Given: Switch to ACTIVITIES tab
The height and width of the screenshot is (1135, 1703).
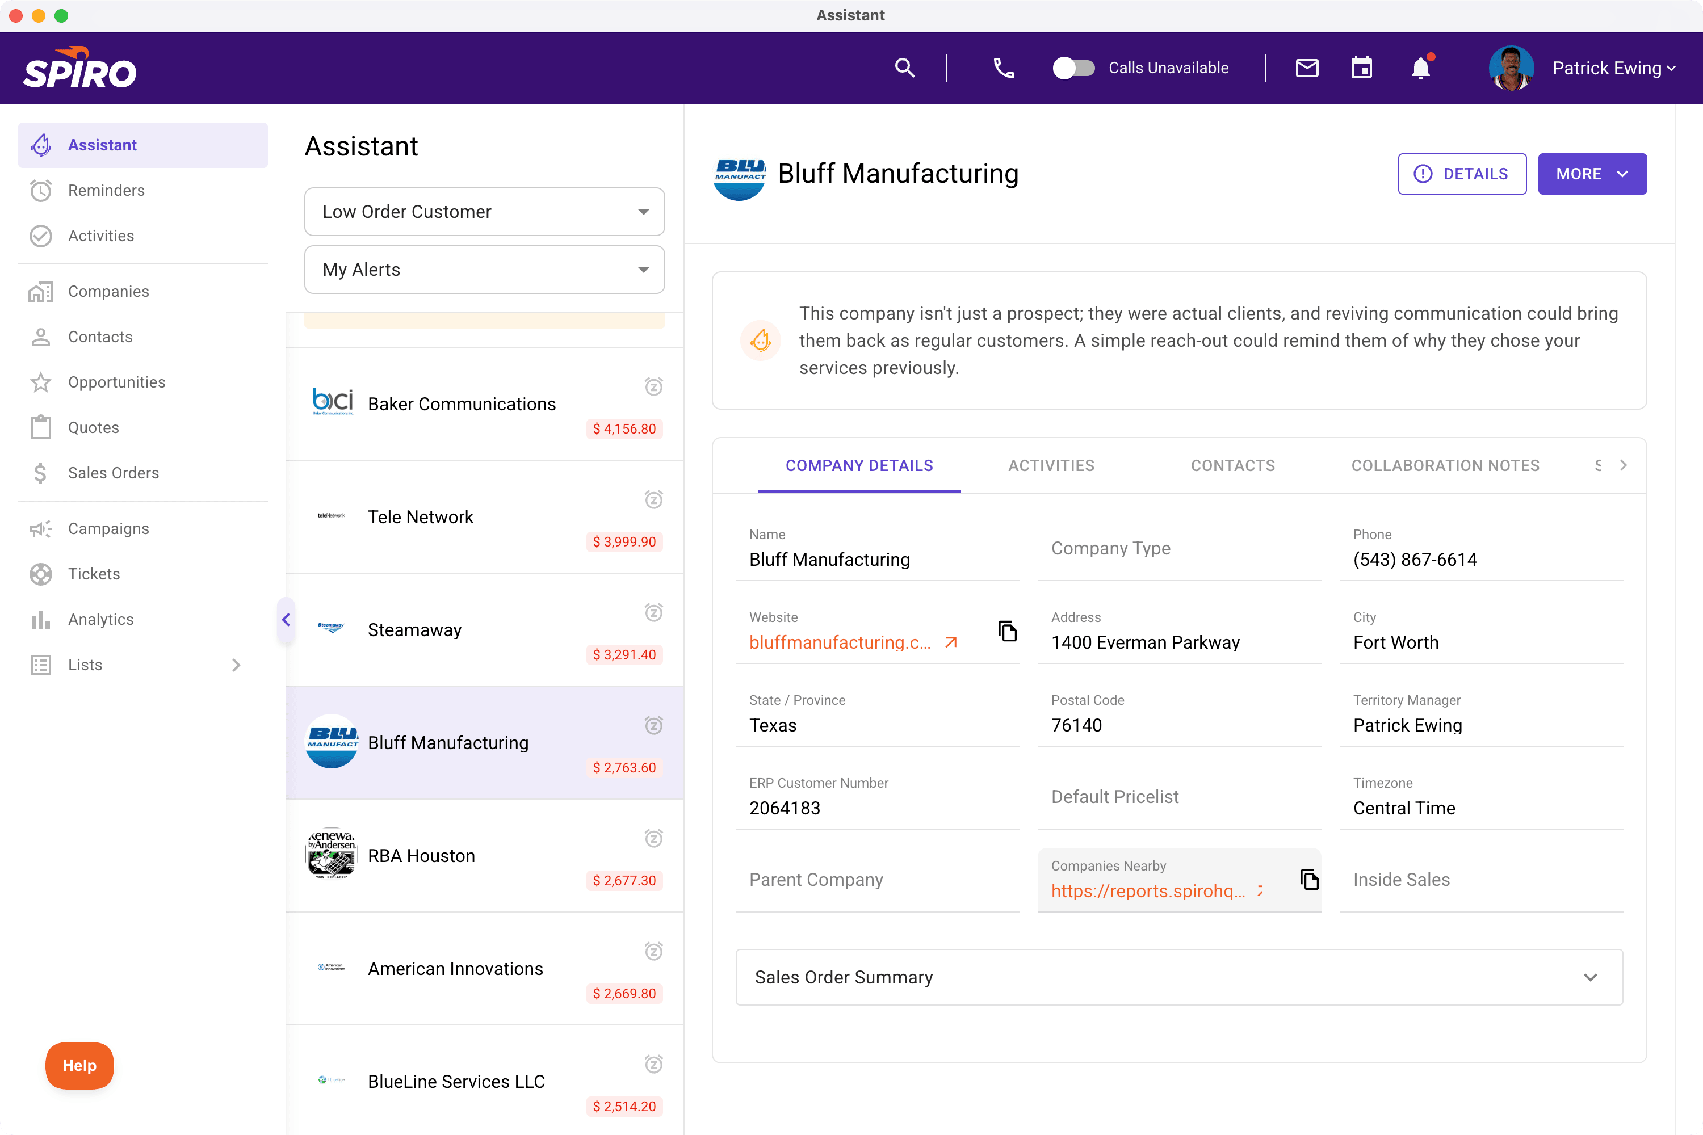Looking at the screenshot, I should pos(1051,465).
